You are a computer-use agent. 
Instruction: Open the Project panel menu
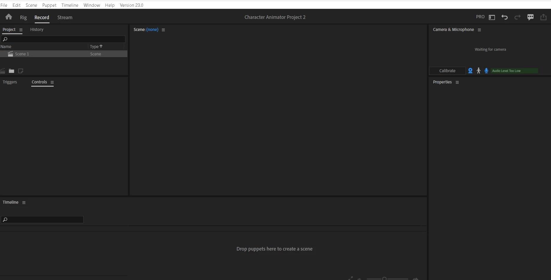tap(21, 30)
